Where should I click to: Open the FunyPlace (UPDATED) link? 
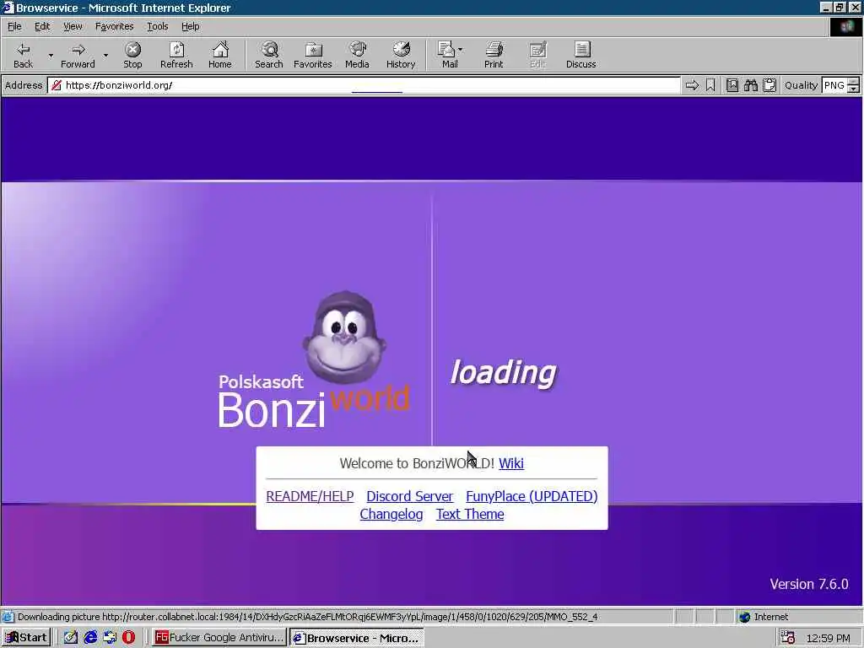532,496
